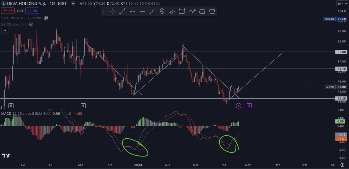Open the E earnings marker near Eyl
This screenshot has width=349, height=169.
click(x=11, y=106)
